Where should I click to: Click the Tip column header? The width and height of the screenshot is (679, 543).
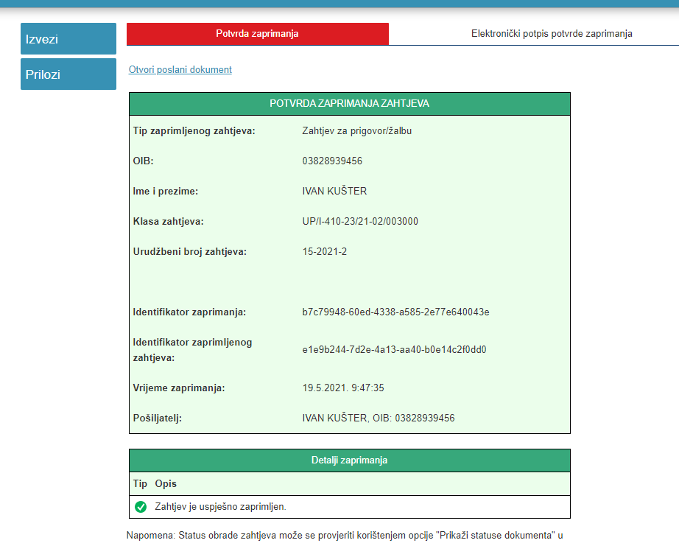138,483
